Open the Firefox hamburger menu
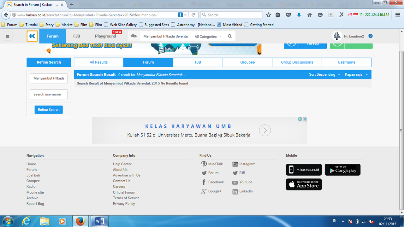The image size is (404, 227). (397, 15)
